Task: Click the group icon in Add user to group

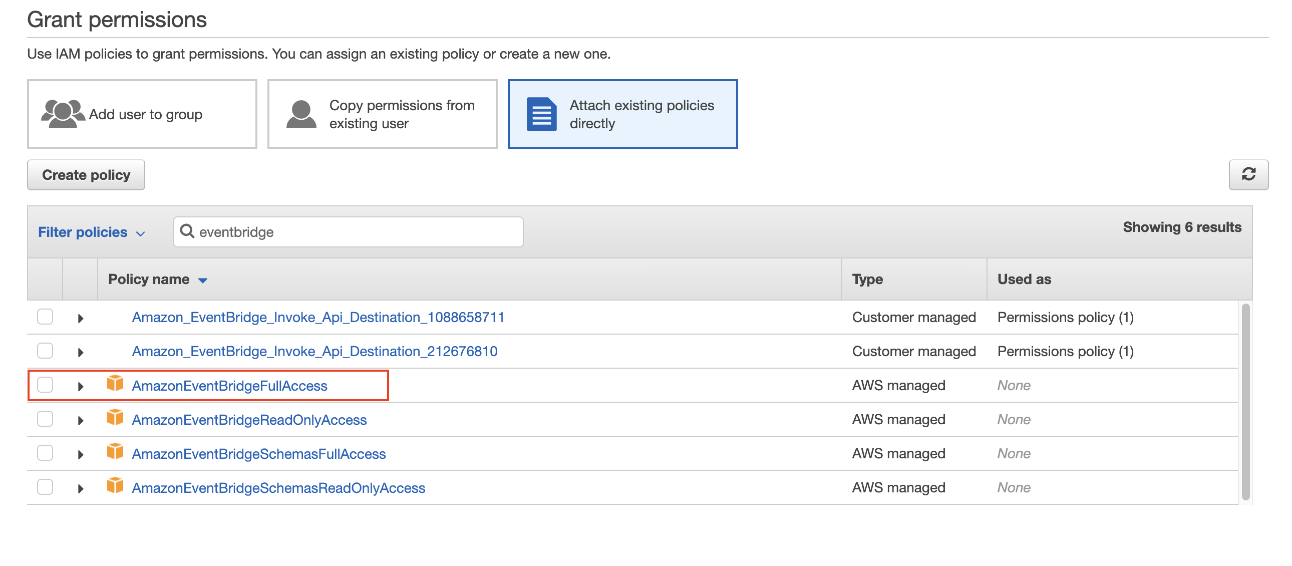Action: click(x=62, y=114)
